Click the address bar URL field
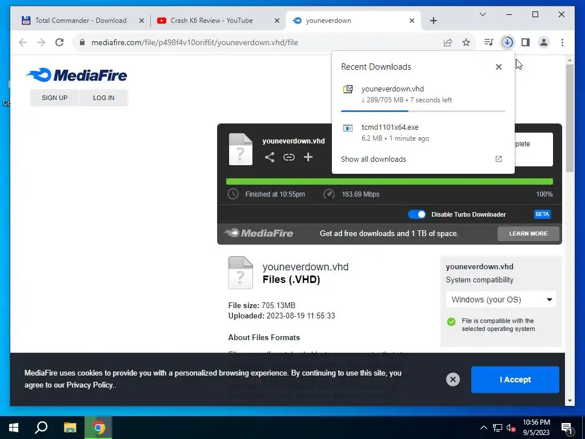 [x=258, y=42]
